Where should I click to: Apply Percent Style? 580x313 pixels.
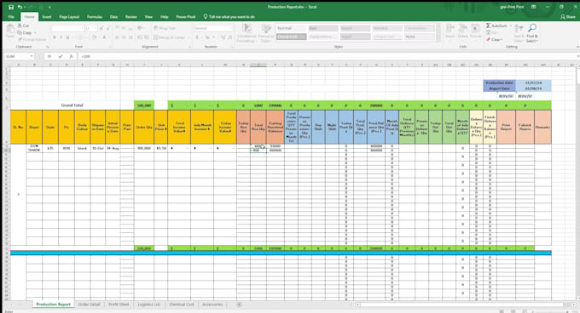coord(207,37)
